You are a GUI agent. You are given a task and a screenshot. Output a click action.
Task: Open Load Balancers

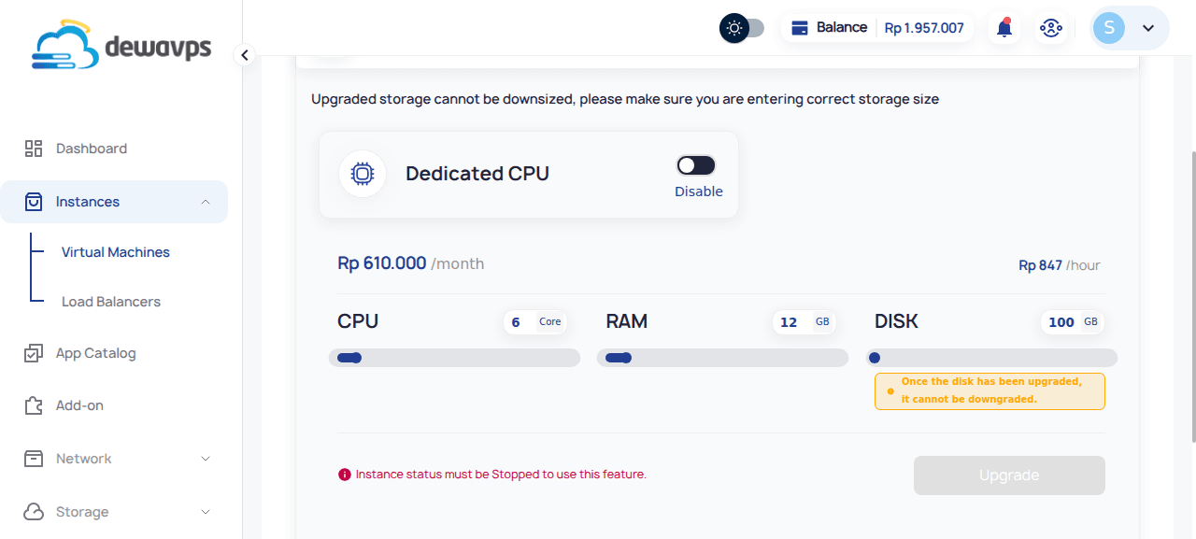[x=109, y=301]
